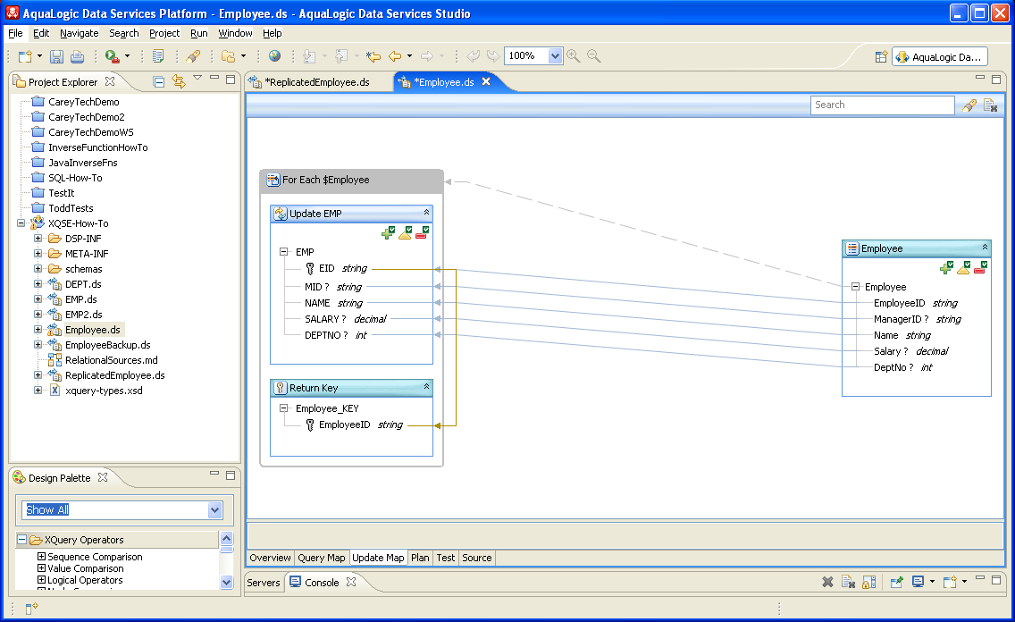Switch to the ReplicatedEmployee.ds tab
Screen dimensions: 1015x622
(x=317, y=82)
